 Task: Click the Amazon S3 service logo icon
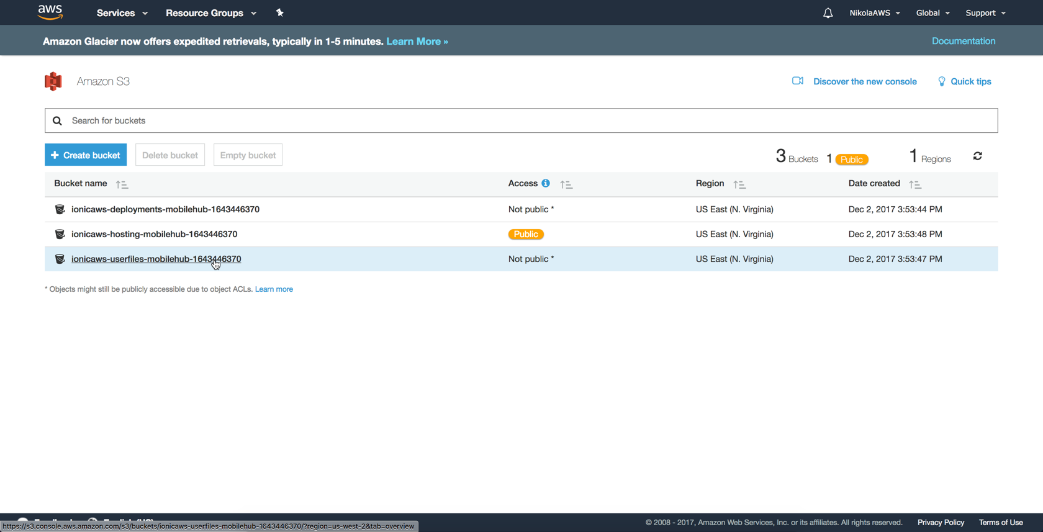pos(53,81)
